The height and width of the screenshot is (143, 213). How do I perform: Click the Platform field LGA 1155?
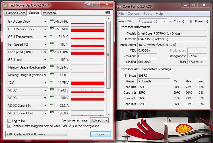(x=172, y=39)
